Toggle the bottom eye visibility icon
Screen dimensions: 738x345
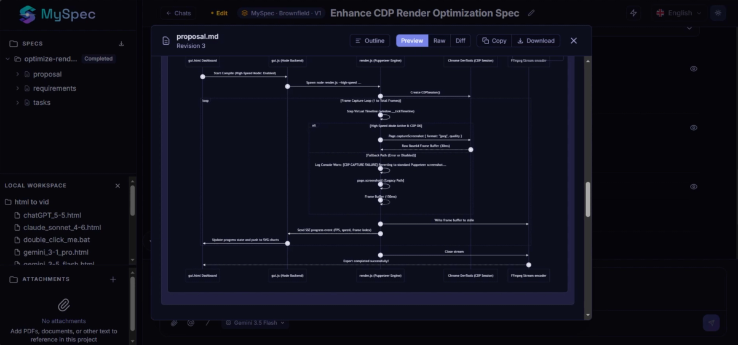click(694, 187)
